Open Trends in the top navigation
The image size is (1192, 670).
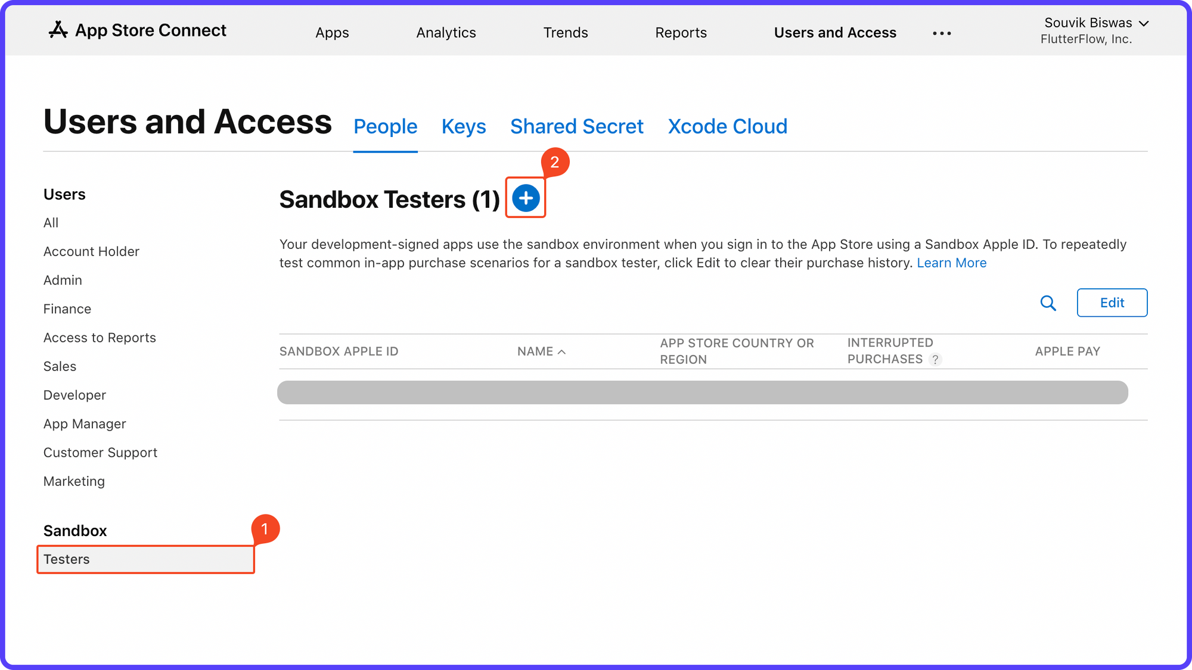[x=565, y=33]
